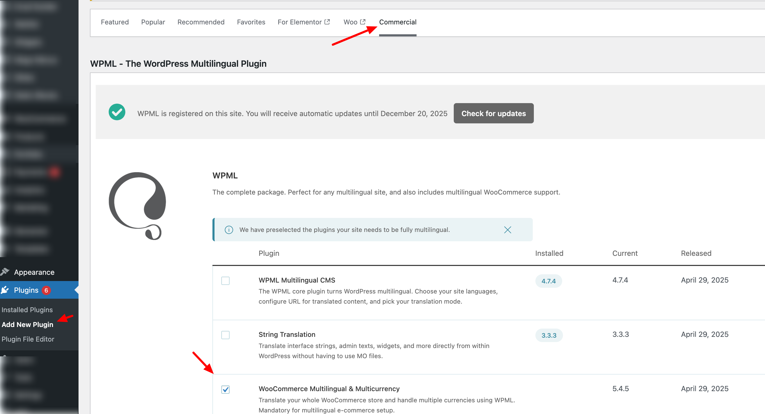The image size is (765, 414).
Task: Click the installed version badge 4.7.4
Action: 548,281
